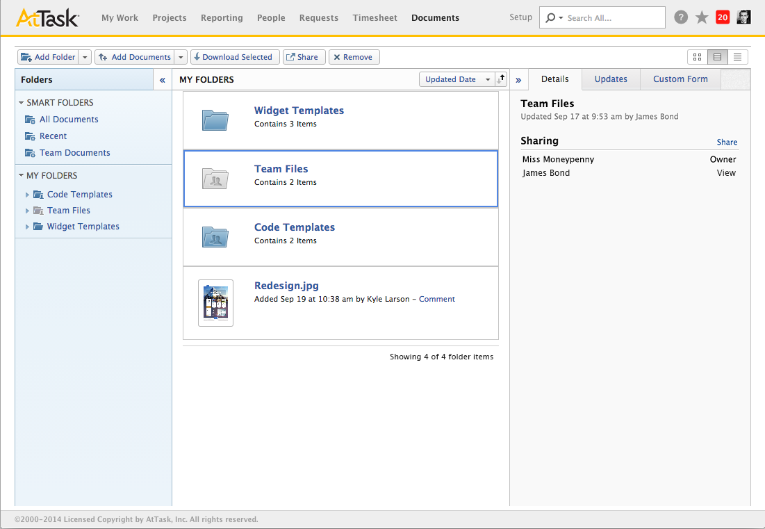Click the Comment link on Redesign.jpg
765x529 pixels.
(x=436, y=299)
